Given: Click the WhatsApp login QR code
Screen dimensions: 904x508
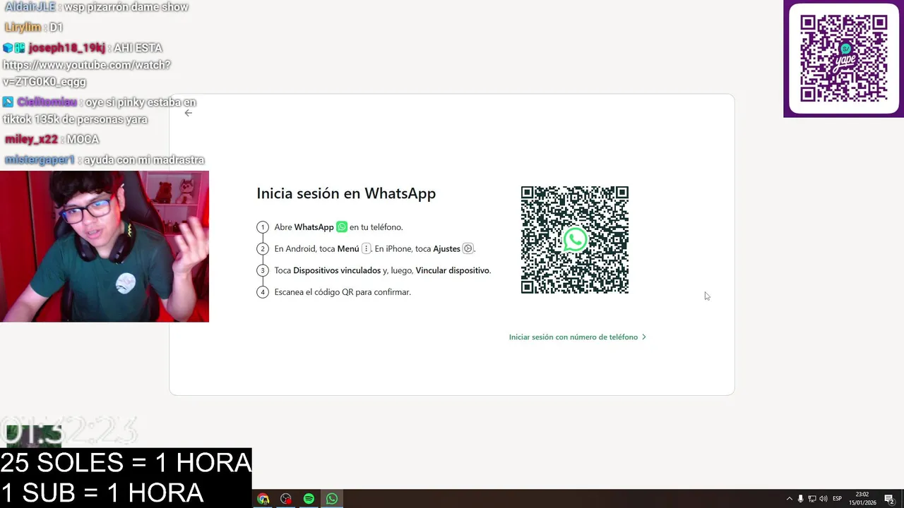Looking at the screenshot, I should coord(575,240).
